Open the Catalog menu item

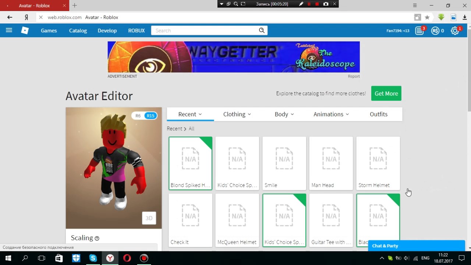click(x=78, y=31)
